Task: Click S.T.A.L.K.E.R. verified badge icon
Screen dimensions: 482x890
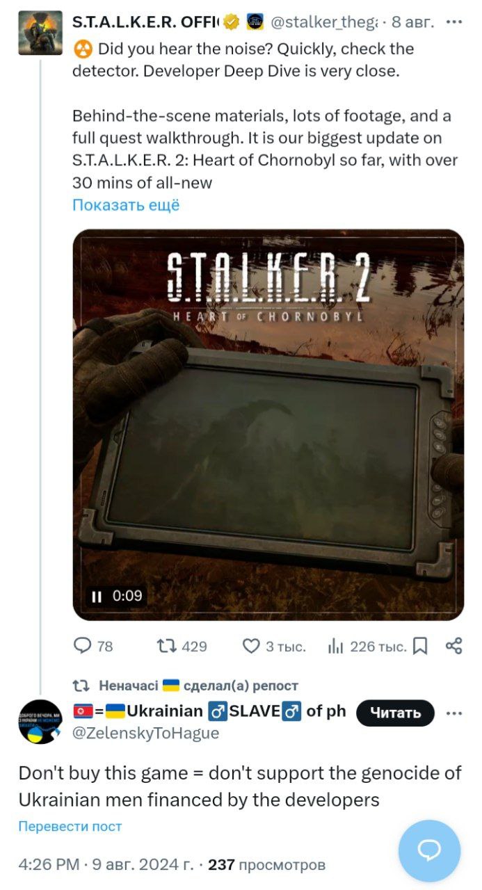Action: pos(232,22)
